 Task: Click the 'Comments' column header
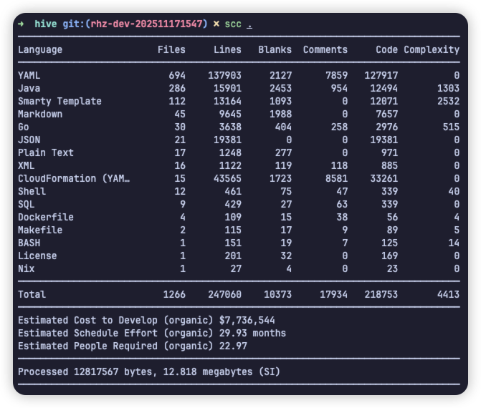pos(325,49)
